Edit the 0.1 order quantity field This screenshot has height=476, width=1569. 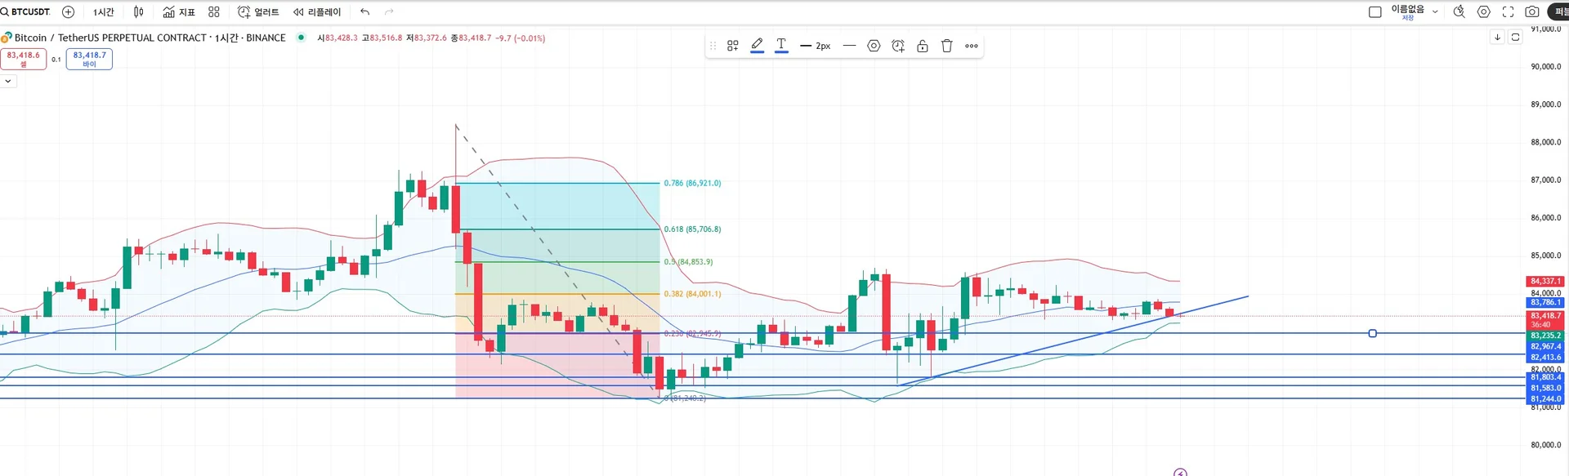(56, 60)
